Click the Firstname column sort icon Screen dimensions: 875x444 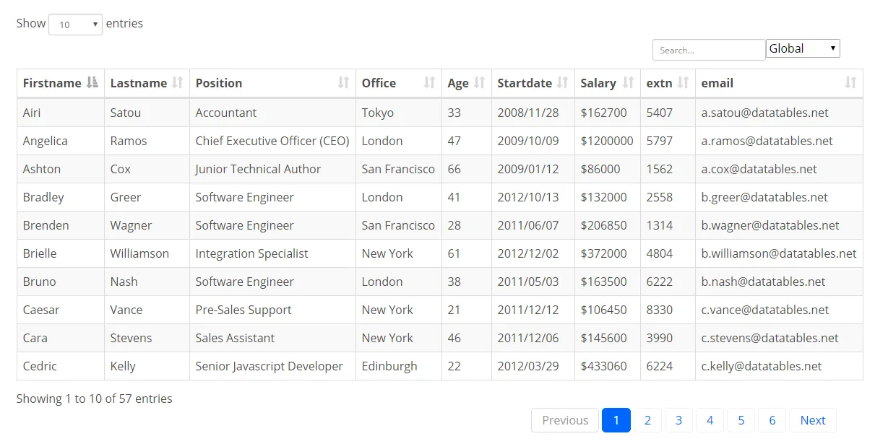coord(92,83)
